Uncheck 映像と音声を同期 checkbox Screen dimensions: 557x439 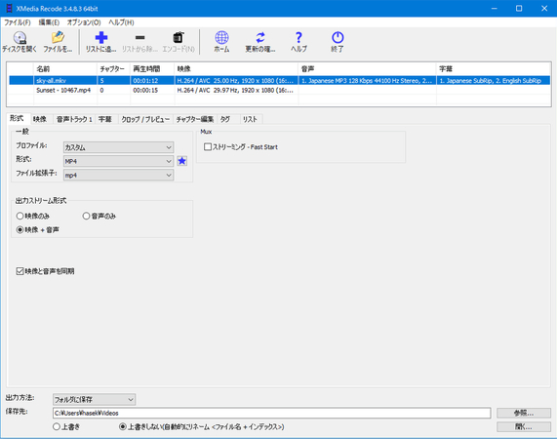[20, 271]
